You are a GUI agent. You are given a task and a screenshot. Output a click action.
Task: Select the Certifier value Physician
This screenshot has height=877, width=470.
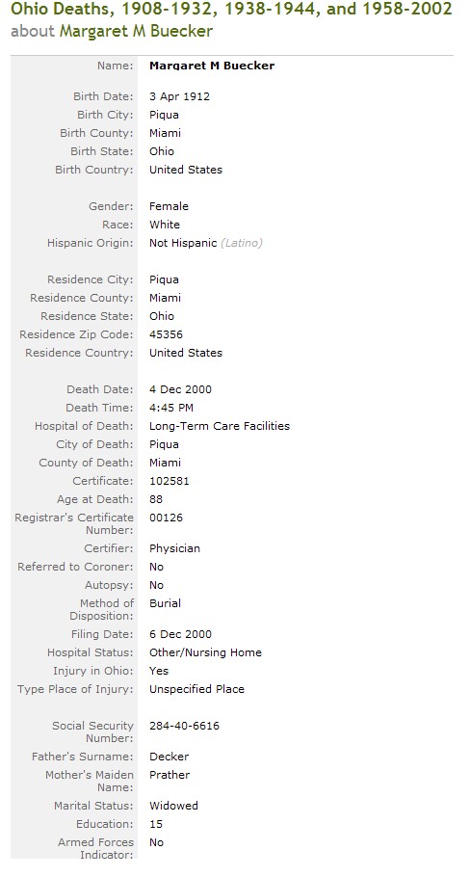point(174,548)
